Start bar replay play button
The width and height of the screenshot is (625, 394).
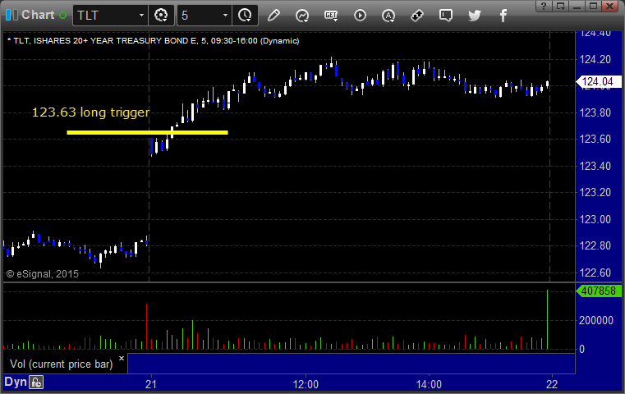point(360,16)
